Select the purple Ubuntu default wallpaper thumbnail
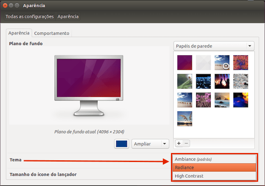The height and width of the screenshot is (186, 265). point(185,63)
